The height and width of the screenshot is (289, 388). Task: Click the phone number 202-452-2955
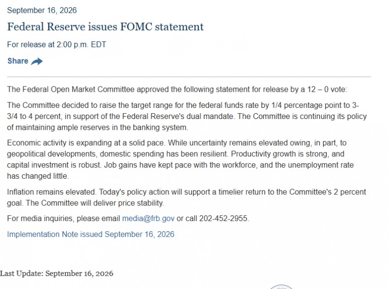click(x=223, y=219)
